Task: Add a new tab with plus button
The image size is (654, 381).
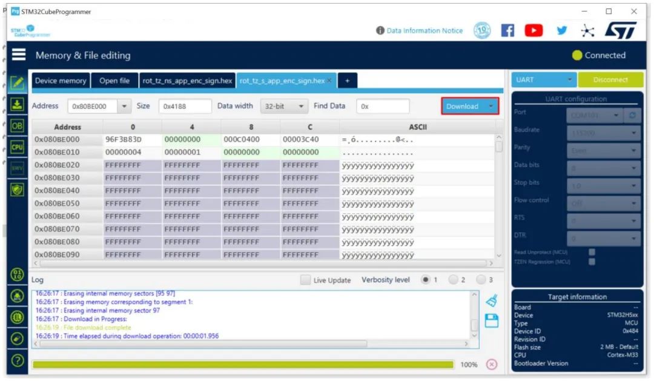Action: pyautogui.click(x=347, y=81)
